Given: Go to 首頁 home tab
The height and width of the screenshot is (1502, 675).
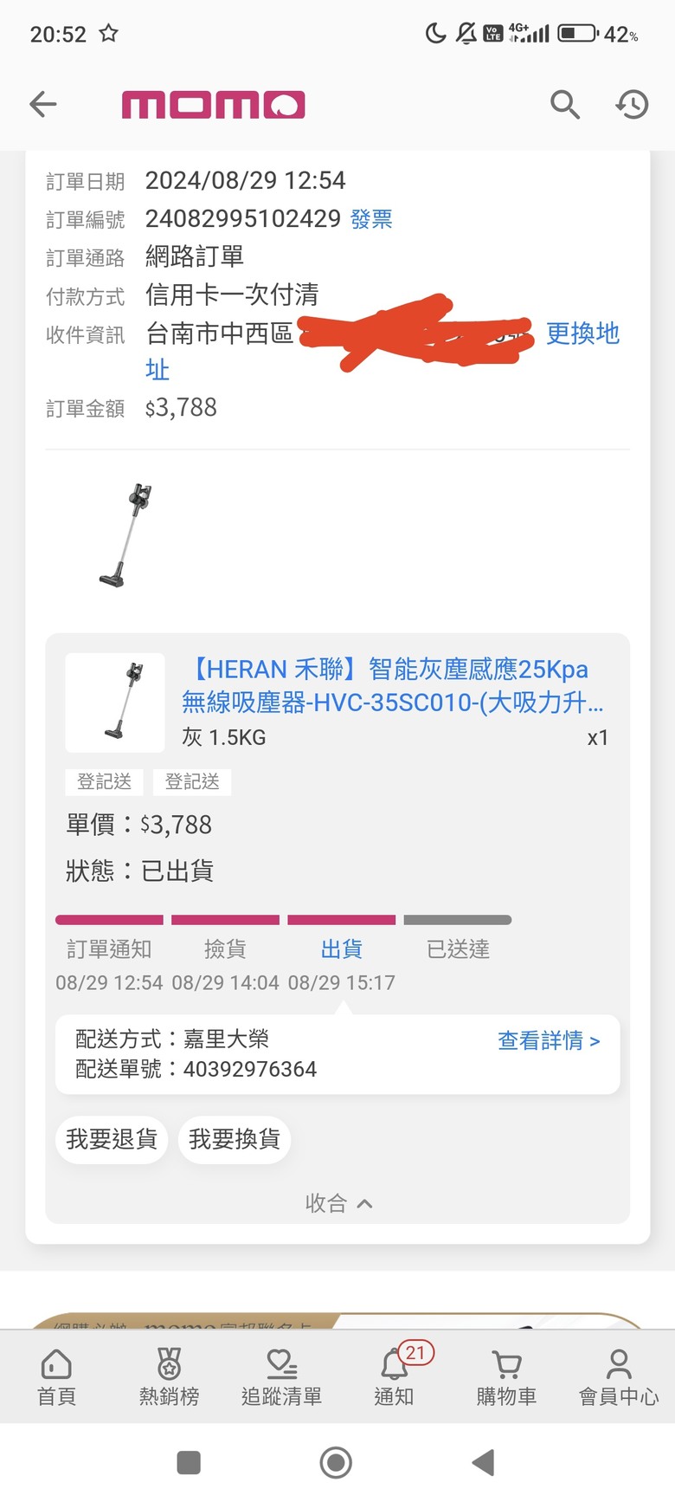Looking at the screenshot, I should [56, 1377].
